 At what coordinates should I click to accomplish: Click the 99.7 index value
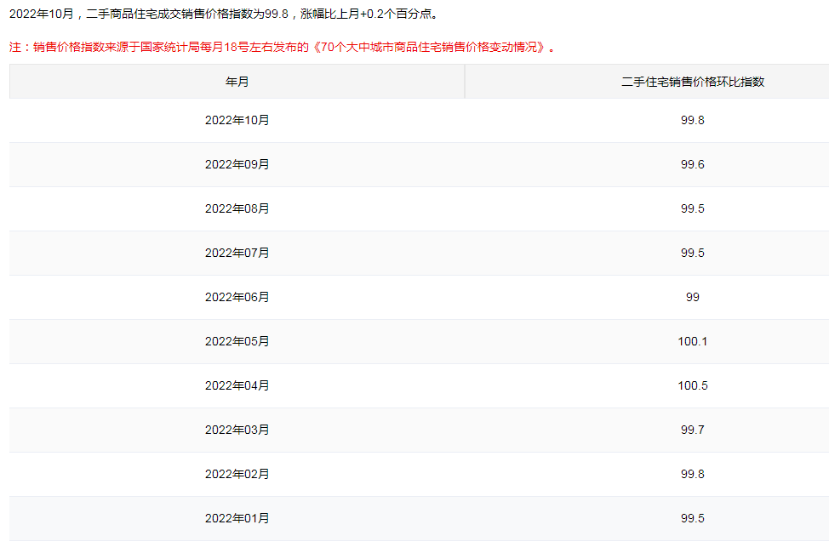[x=692, y=430]
